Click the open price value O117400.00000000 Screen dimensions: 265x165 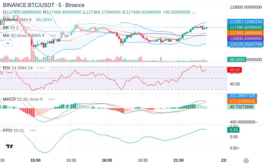point(22,12)
